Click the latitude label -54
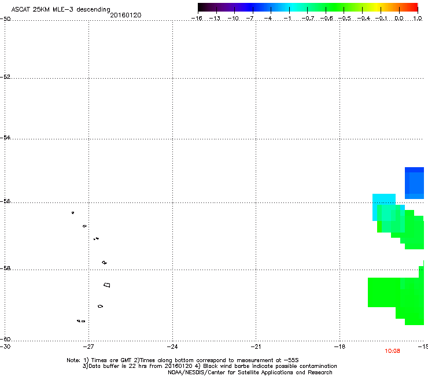The width and height of the screenshot is (428, 376). coord(5,138)
